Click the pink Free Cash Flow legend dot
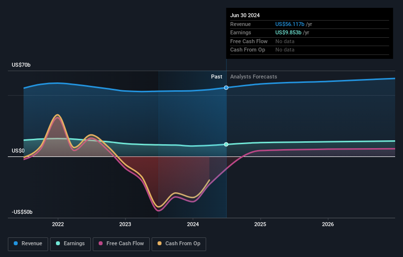The image size is (403, 257). [x=101, y=243]
